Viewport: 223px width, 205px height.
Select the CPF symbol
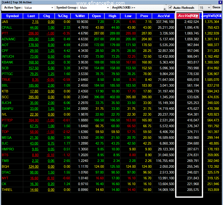point(5,51)
